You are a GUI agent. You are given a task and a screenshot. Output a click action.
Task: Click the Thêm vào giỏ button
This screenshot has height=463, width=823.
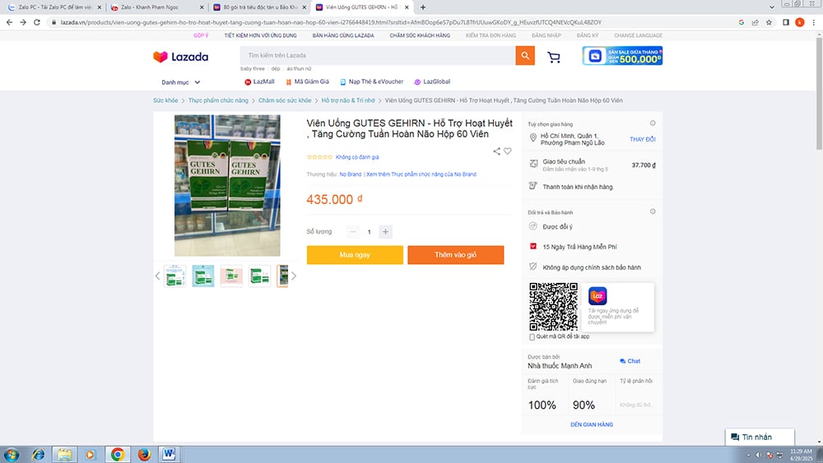tap(456, 255)
